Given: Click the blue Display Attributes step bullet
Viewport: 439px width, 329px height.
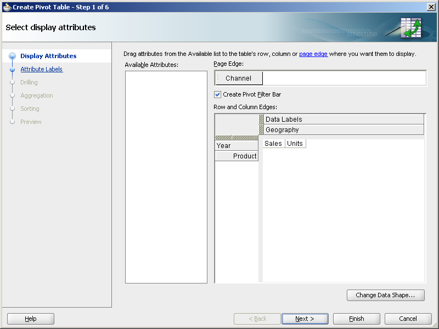Looking at the screenshot, I should pos(12,56).
